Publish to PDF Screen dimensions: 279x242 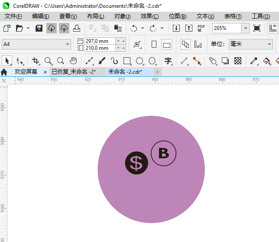pyautogui.click(x=201, y=28)
